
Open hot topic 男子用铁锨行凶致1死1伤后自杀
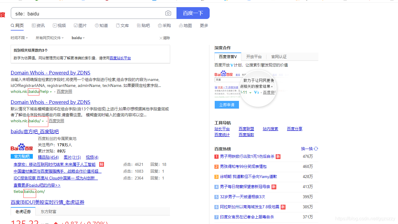point(247,156)
